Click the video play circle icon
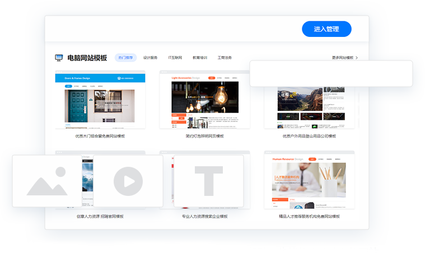The image size is (425, 253). (x=128, y=181)
